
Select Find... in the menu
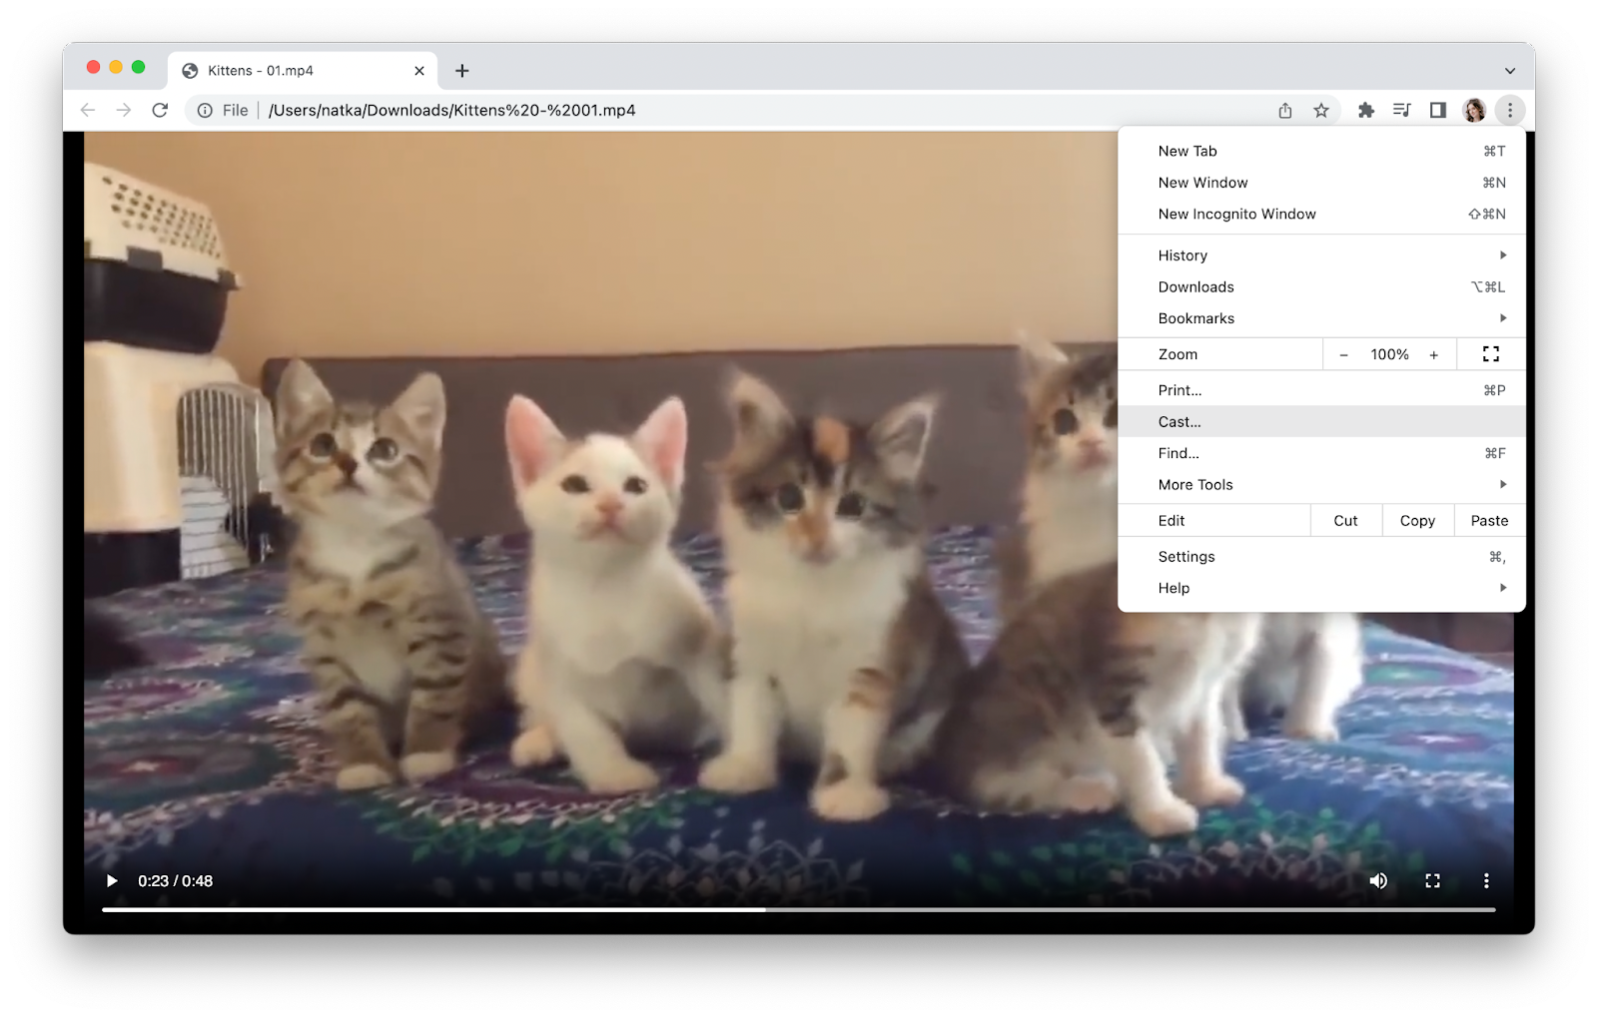[1321, 453]
